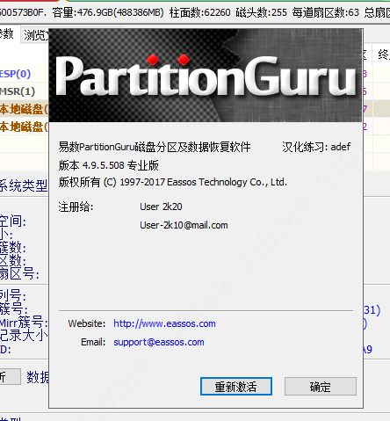This screenshot has width=390, height=421.
Task: Click the 数据 link beside the bottom button
Action: click(x=38, y=377)
